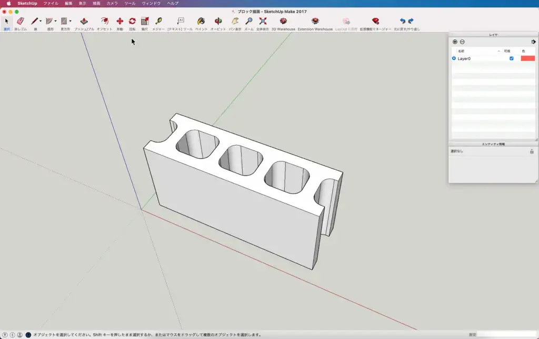Viewport: 539px width, 339px height.
Task: Open the Apple menu
Action: [x=8, y=4]
